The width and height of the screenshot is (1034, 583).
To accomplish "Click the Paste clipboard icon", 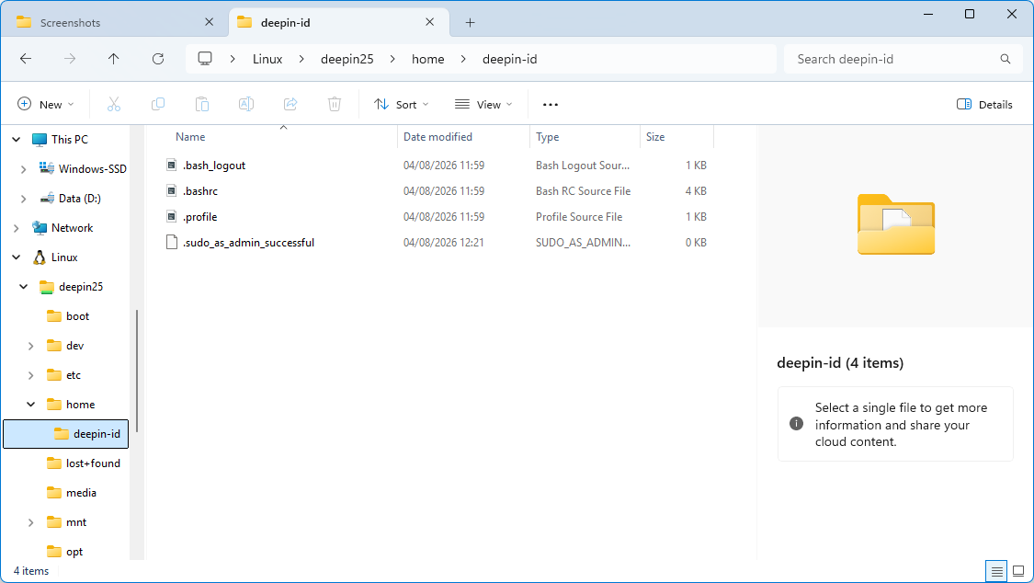I will pos(202,104).
